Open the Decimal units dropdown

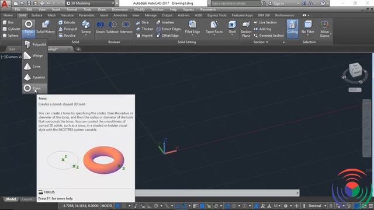click(325, 206)
